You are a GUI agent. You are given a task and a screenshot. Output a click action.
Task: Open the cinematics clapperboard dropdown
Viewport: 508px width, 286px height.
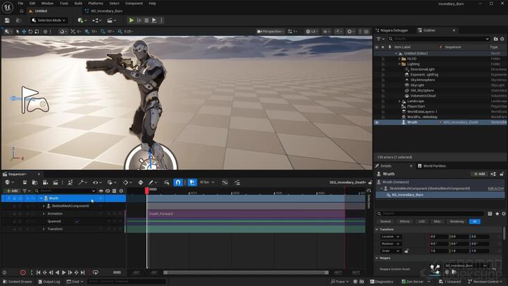[x=112, y=20]
